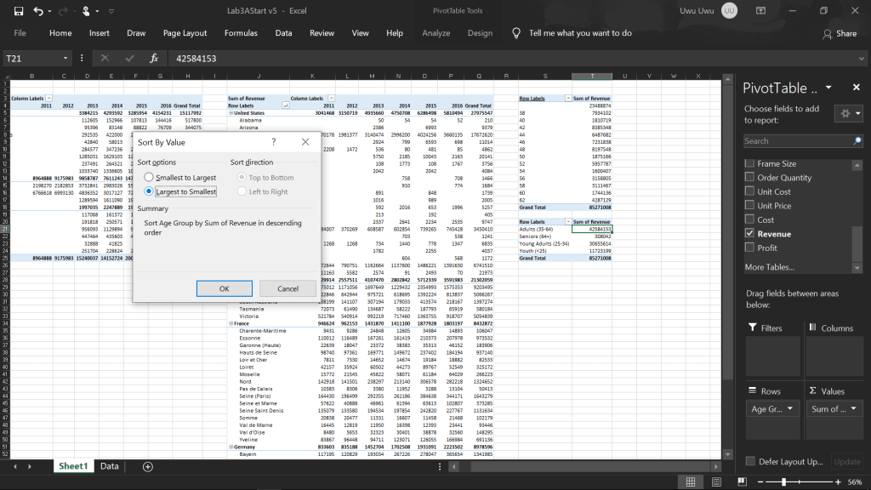Uncheck the Revenue field checkbox
This screenshot has width=871, height=490.
(x=749, y=232)
